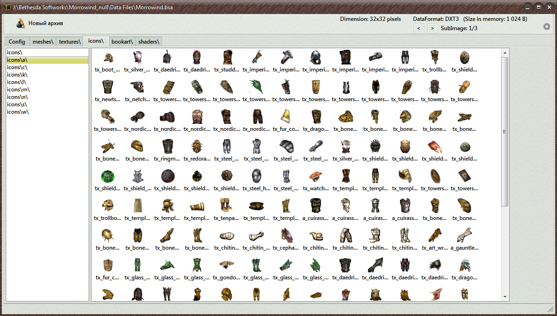Screen dimensions: 557x316
Task: Click the tx_steel_h... steel helmet icon
Action: coord(256,176)
